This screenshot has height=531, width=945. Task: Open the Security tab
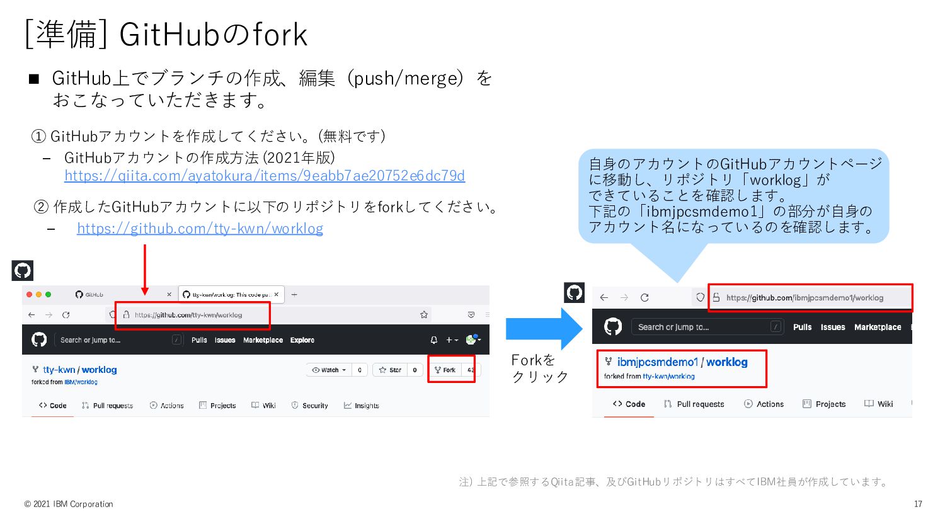click(309, 405)
